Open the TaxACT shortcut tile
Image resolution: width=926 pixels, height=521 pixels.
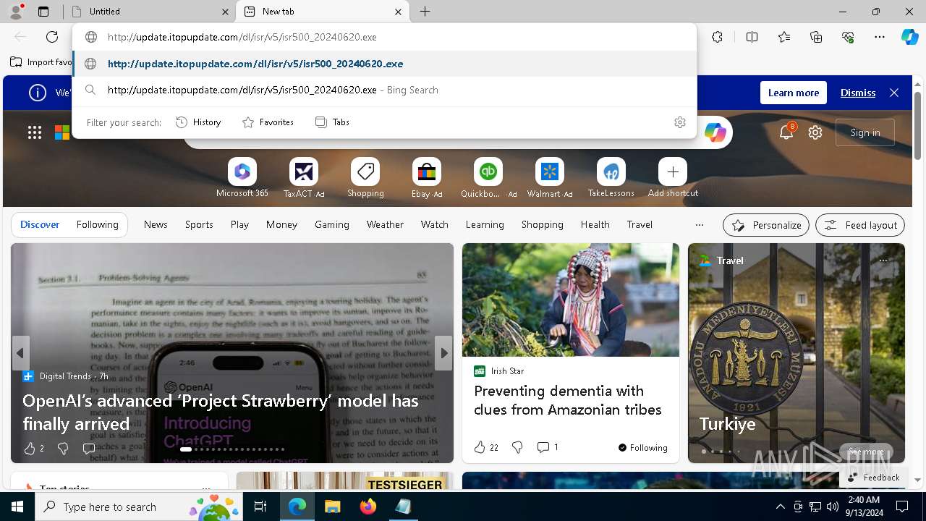coord(304,178)
